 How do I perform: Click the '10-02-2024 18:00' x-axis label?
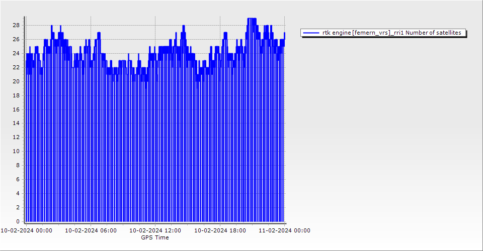coord(220,231)
